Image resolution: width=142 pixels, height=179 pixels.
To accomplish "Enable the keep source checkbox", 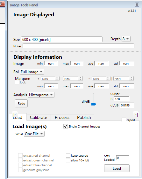I will [68, 155].
